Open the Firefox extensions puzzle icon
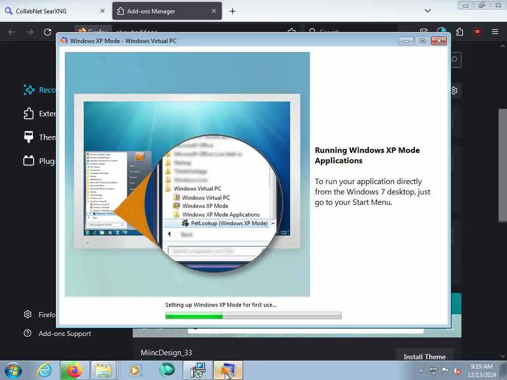 tap(459, 32)
